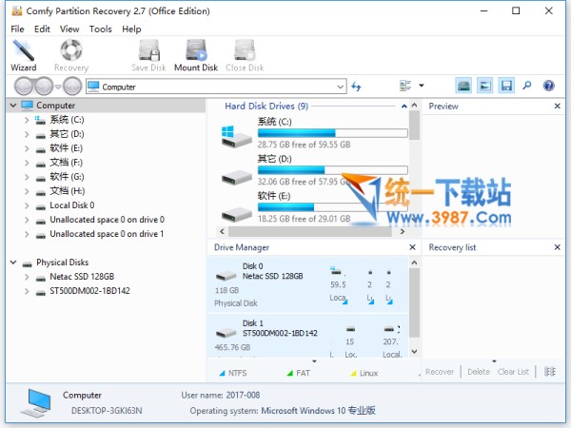Open the Help menu
This screenshot has height=428, width=571.
131,29
